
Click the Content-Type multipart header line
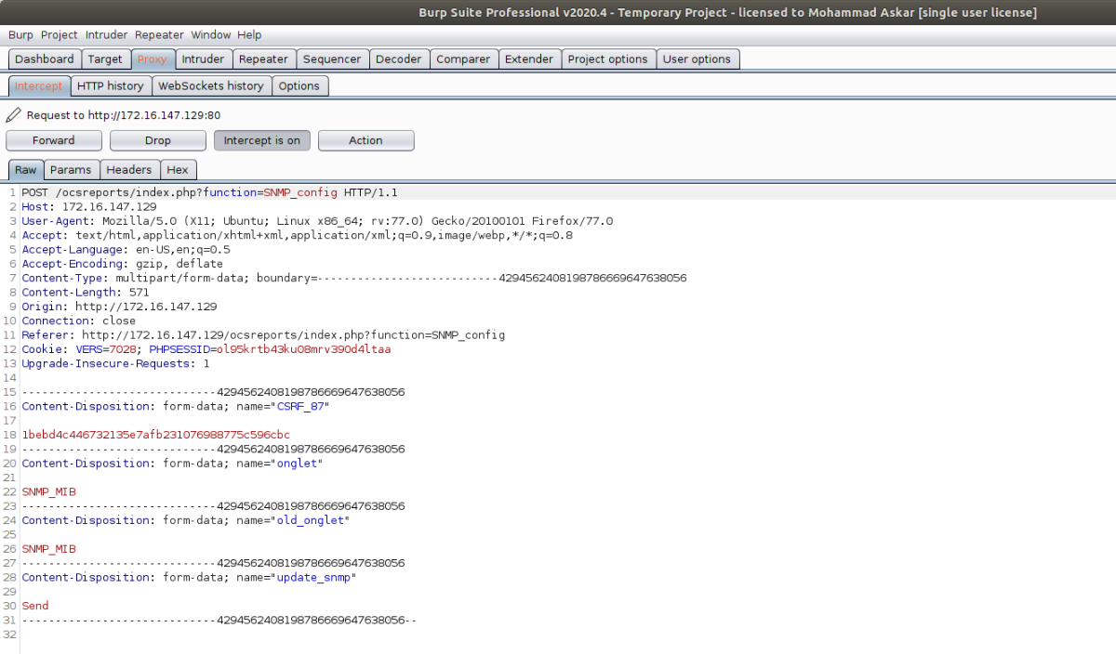(x=354, y=278)
